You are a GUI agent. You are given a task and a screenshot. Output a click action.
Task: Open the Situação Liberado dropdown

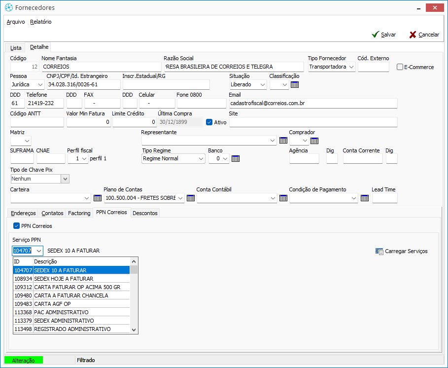click(x=263, y=85)
